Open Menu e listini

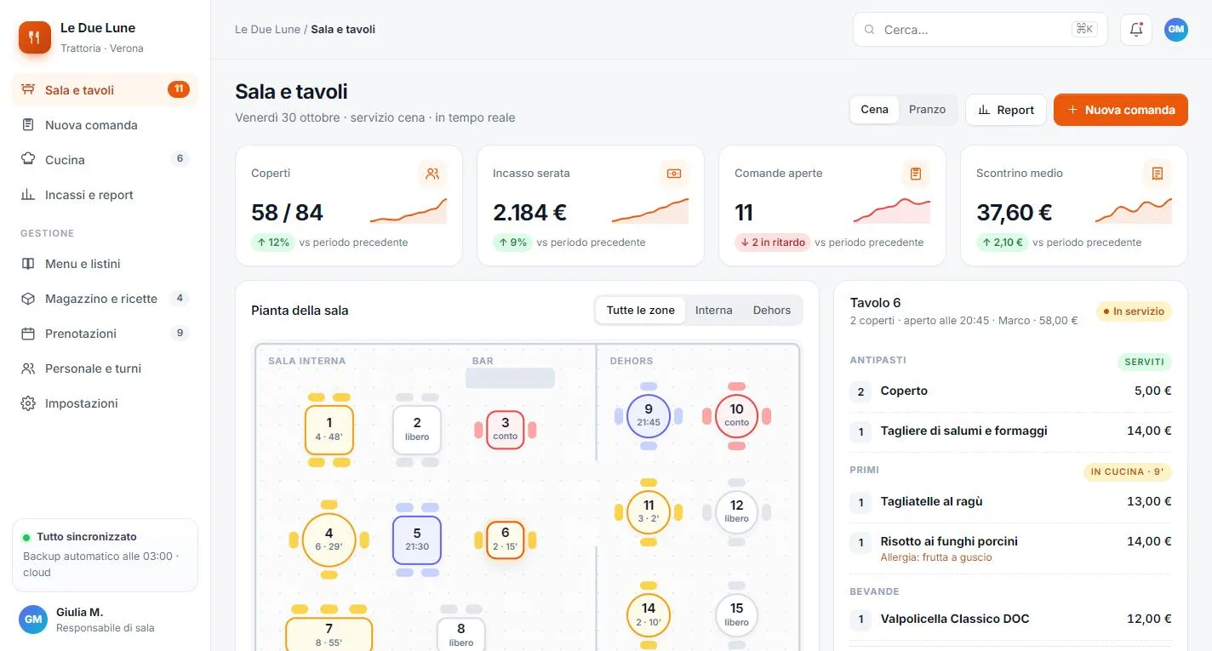[105, 264]
